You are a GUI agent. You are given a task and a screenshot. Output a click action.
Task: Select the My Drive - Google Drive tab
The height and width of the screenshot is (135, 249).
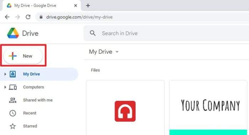click(x=42, y=6)
